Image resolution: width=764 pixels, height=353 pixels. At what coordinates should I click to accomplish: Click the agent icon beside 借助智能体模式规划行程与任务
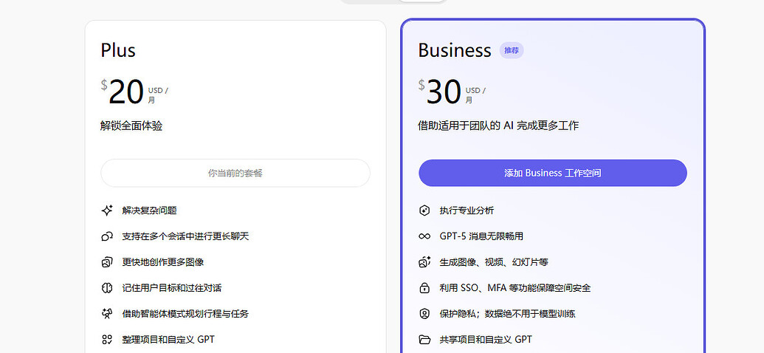107,314
